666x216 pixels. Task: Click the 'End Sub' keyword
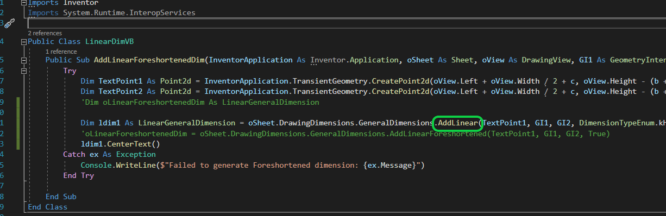coord(61,196)
